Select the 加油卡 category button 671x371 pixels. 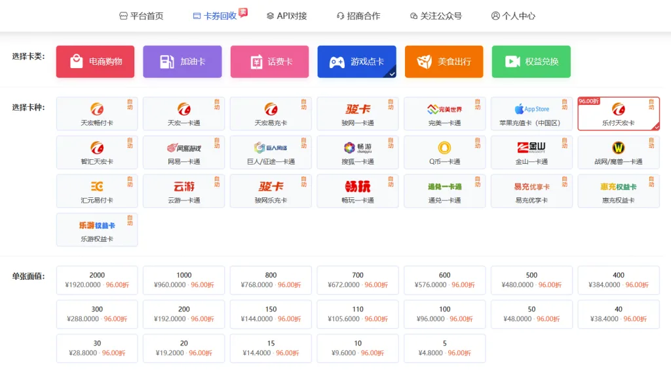pos(182,62)
